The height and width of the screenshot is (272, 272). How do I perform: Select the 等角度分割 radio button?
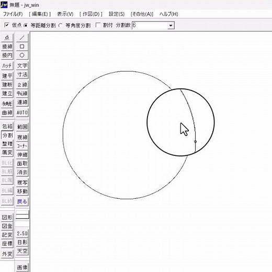pyautogui.click(x=60, y=25)
